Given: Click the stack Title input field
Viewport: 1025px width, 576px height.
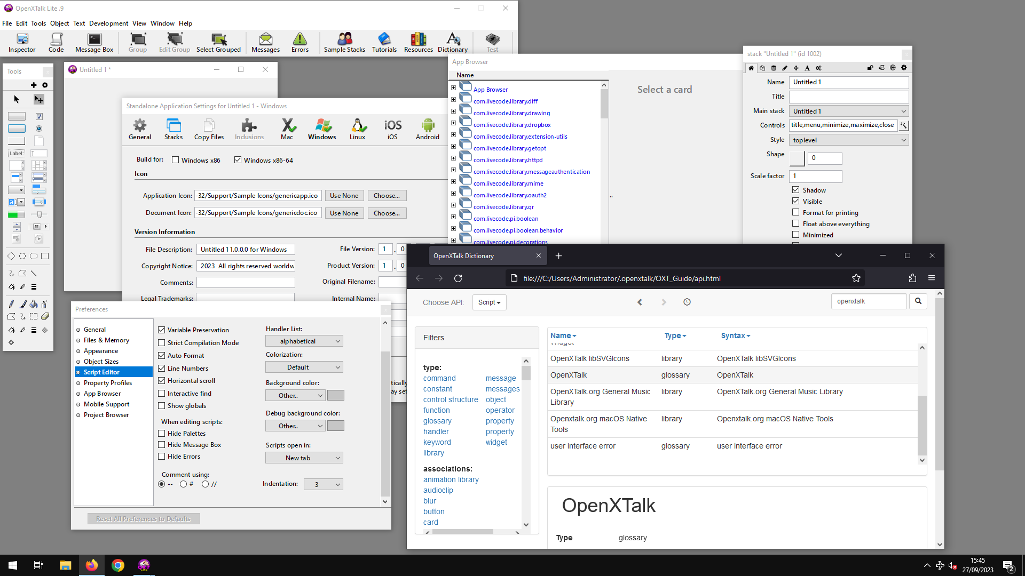Looking at the screenshot, I should point(849,97).
